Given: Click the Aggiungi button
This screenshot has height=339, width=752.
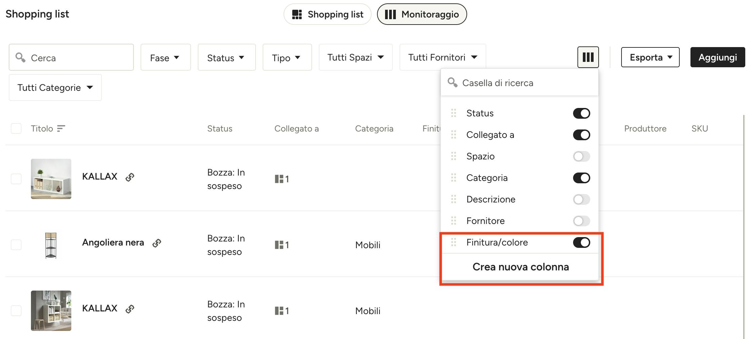Looking at the screenshot, I should (718, 57).
